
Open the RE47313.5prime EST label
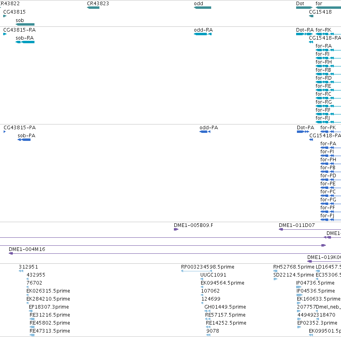50,331
